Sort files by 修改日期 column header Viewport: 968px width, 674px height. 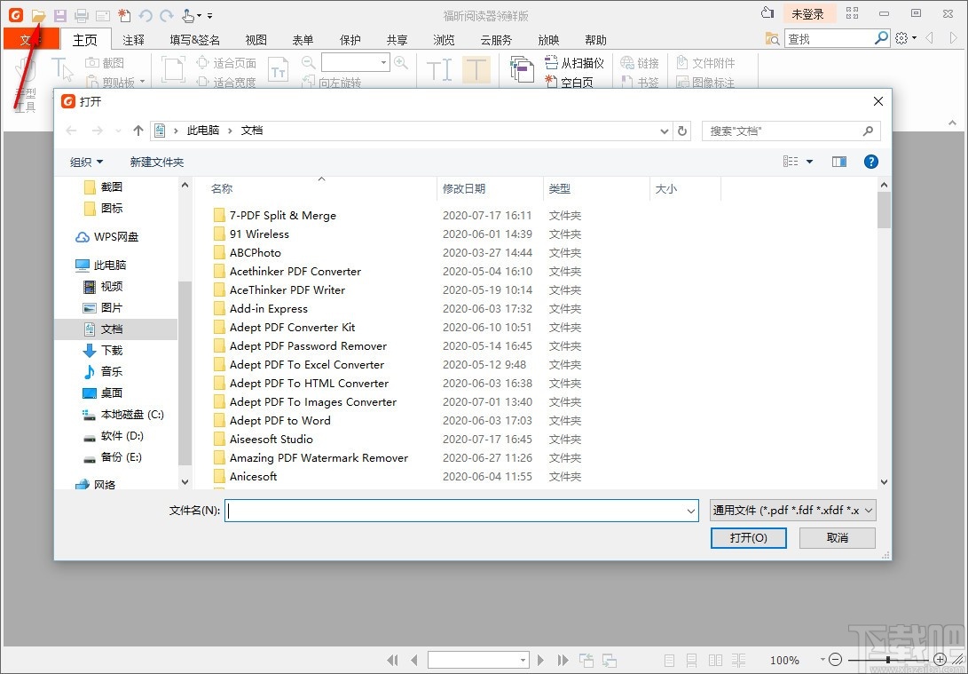[464, 188]
